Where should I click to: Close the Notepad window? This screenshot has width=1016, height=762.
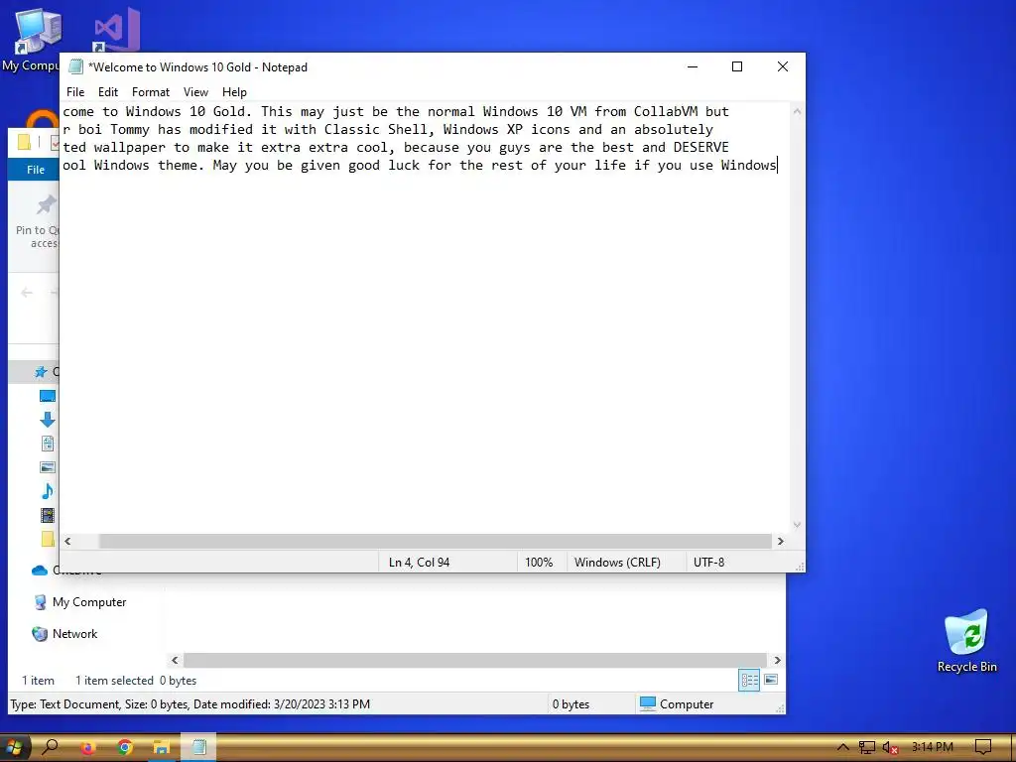pyautogui.click(x=783, y=66)
